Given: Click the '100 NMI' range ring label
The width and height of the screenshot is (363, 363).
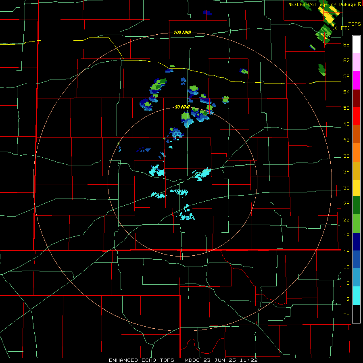Looking at the screenshot, I should (x=182, y=32).
